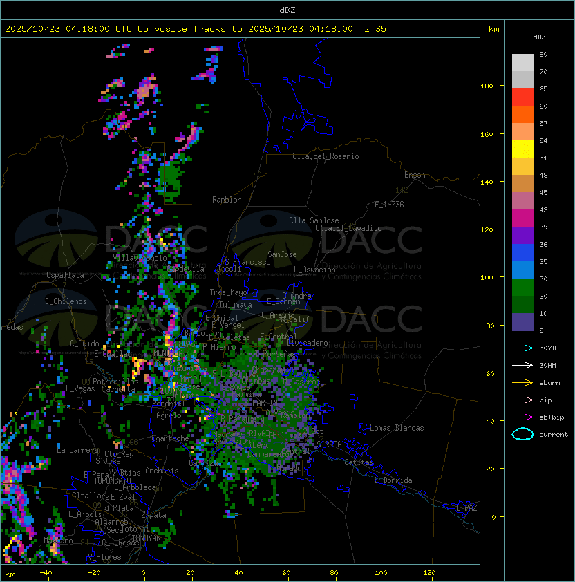Click the 'Catitas' map label

[359, 462]
